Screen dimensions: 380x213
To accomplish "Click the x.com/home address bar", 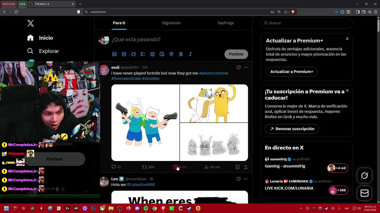I will [177, 12].
